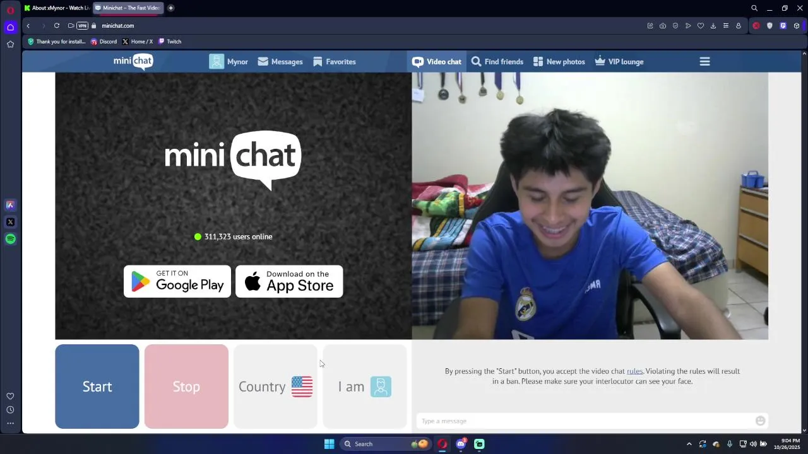Open the Windows Start menu

[x=329, y=444]
